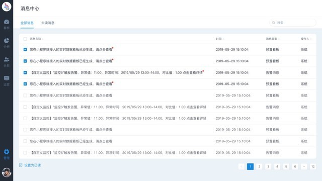The height and width of the screenshot is (181, 322).
Task: Select pagination page 1
Action: [x=250, y=166]
